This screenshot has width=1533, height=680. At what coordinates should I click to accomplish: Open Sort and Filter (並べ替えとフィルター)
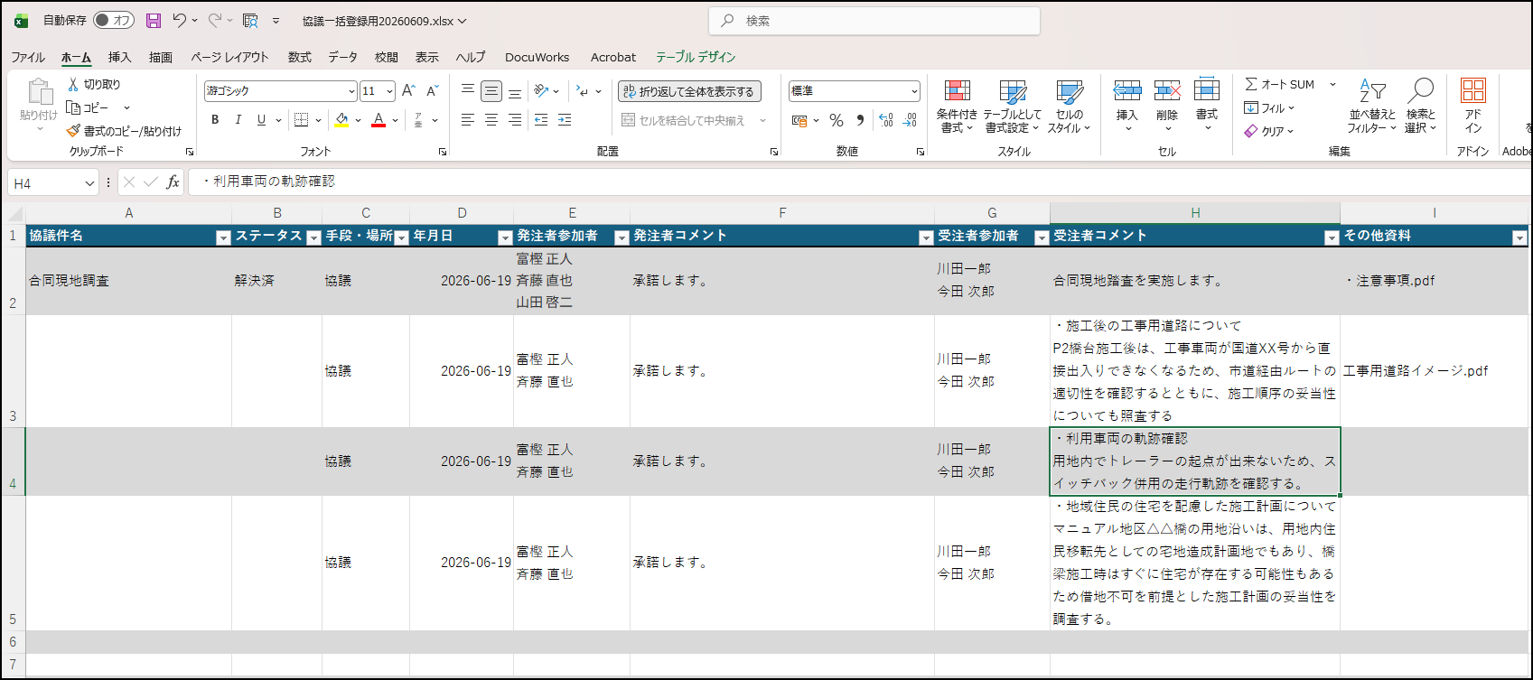pos(1372,107)
